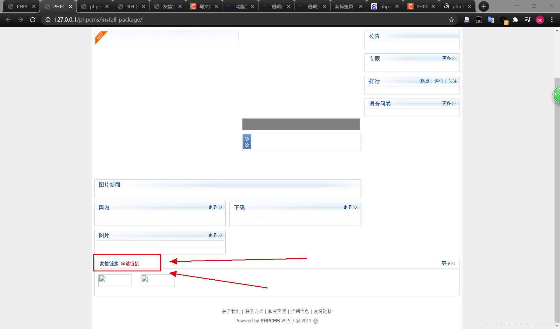Open the extension icon with badge 2
The height and width of the screenshot is (329, 560).
pyautogui.click(x=503, y=20)
